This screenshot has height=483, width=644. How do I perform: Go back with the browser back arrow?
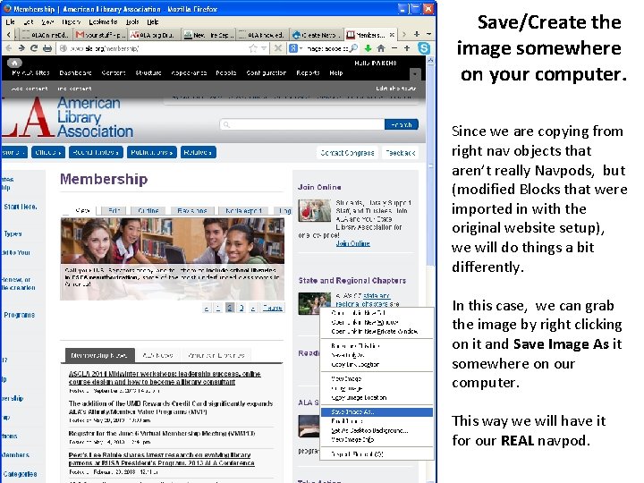(8, 48)
